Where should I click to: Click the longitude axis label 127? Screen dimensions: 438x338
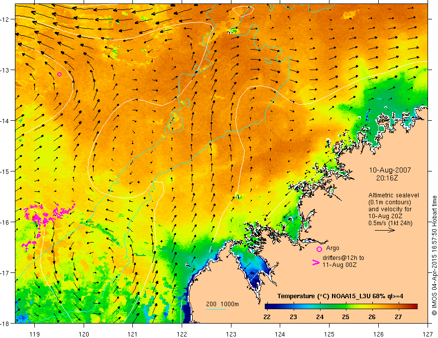click(x=428, y=334)
